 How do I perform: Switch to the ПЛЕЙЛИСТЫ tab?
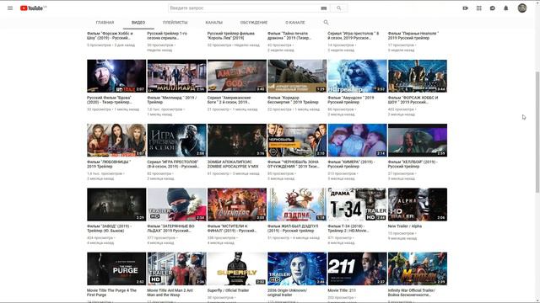coord(175,23)
